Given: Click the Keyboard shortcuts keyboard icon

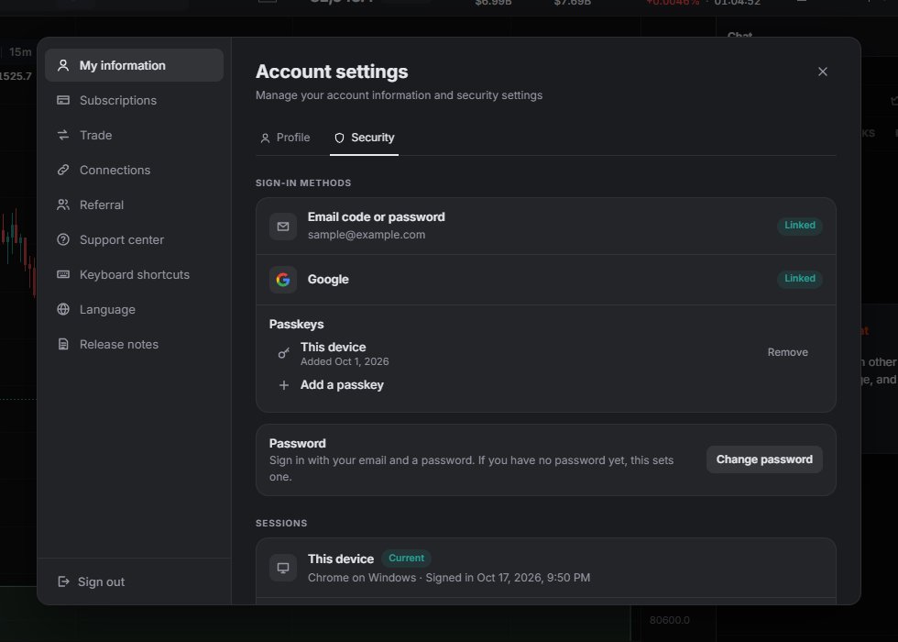Looking at the screenshot, I should [63, 274].
